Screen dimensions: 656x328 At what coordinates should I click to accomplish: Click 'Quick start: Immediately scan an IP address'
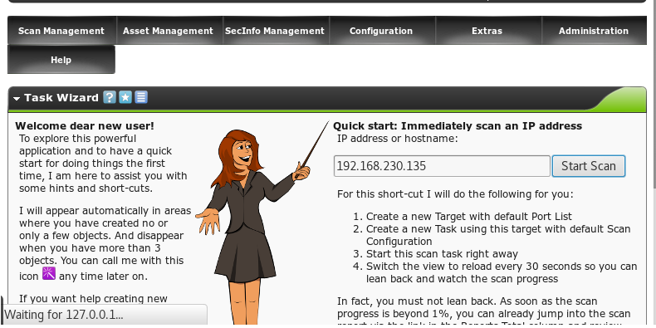pyautogui.click(x=458, y=125)
